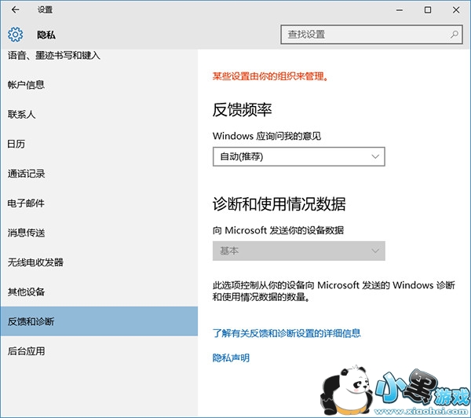The image size is (471, 418).
Task: Minimize the 设置 window
Action: pyautogui.click(x=400, y=10)
